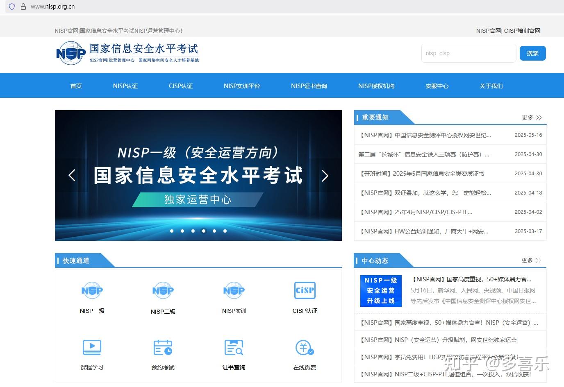
Task: Expand 更多 in 重要通知 section
Action: [x=532, y=118]
